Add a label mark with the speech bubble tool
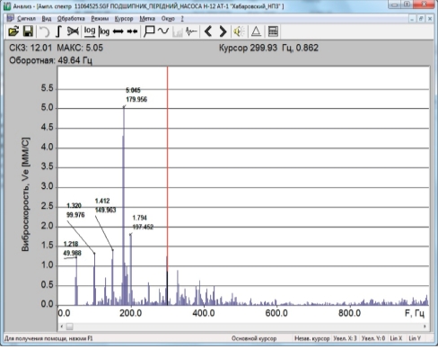 (149, 31)
